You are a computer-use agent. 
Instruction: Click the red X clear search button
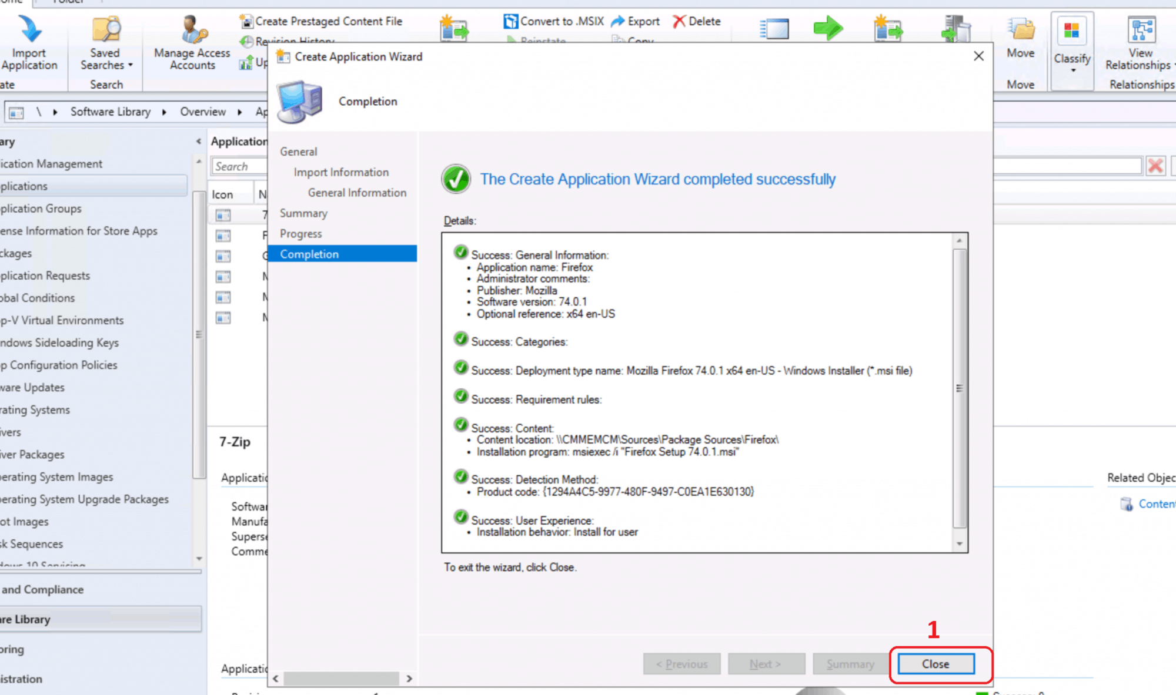pos(1155,166)
